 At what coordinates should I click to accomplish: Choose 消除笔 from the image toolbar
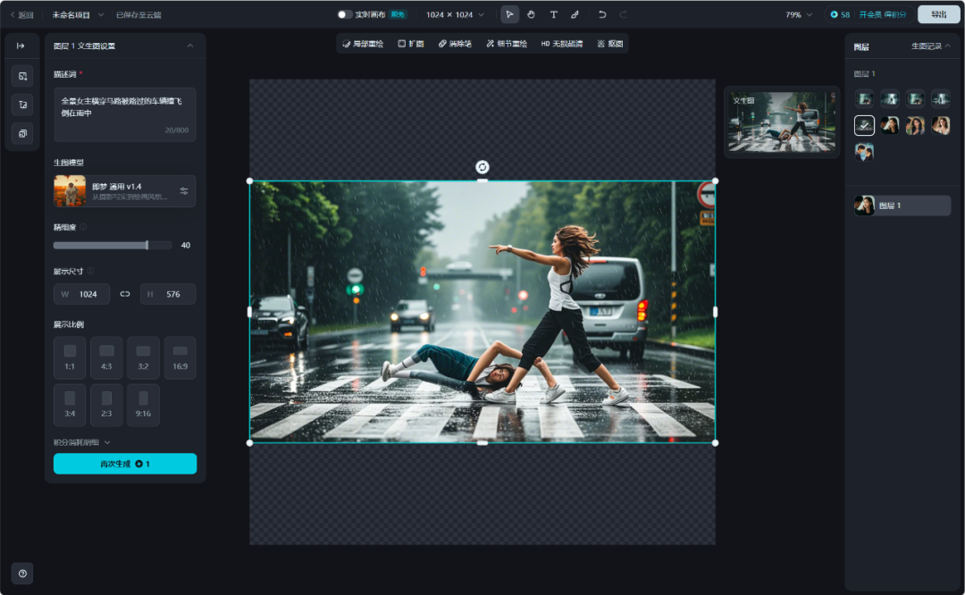(x=455, y=43)
